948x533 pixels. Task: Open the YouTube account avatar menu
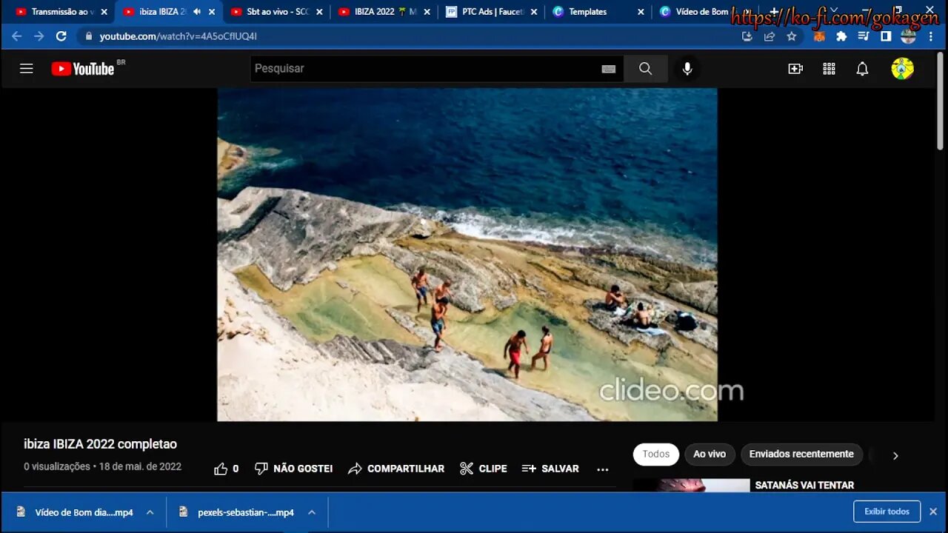tap(902, 69)
